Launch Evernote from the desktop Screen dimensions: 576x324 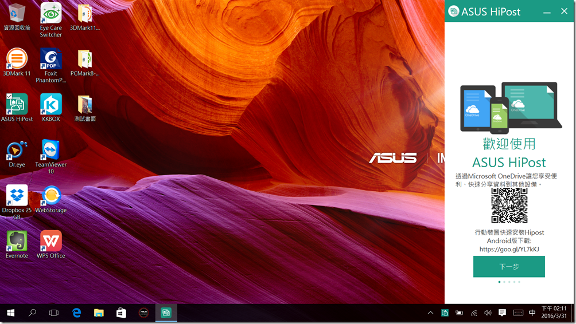pos(17,241)
